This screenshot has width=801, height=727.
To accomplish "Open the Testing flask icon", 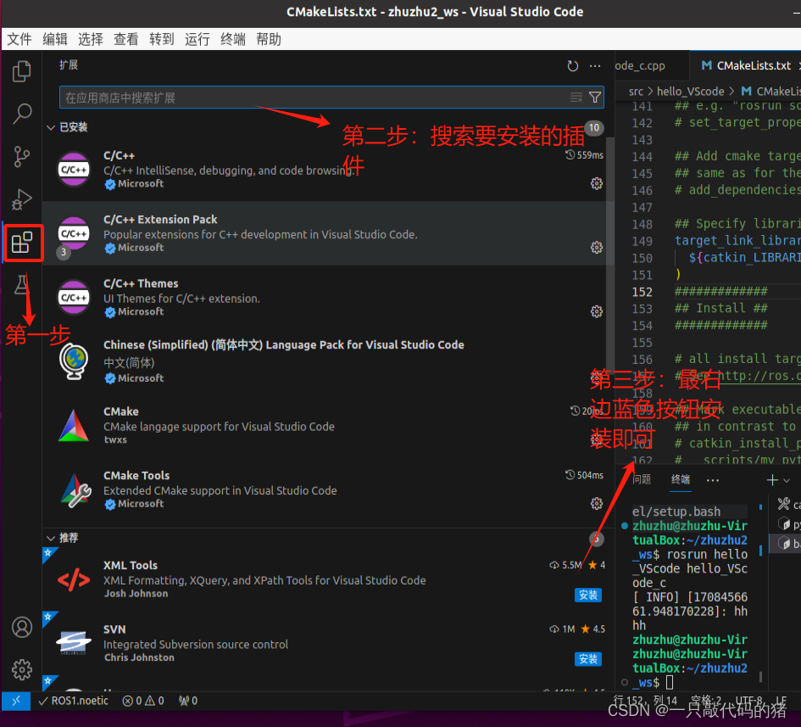I will (x=20, y=286).
